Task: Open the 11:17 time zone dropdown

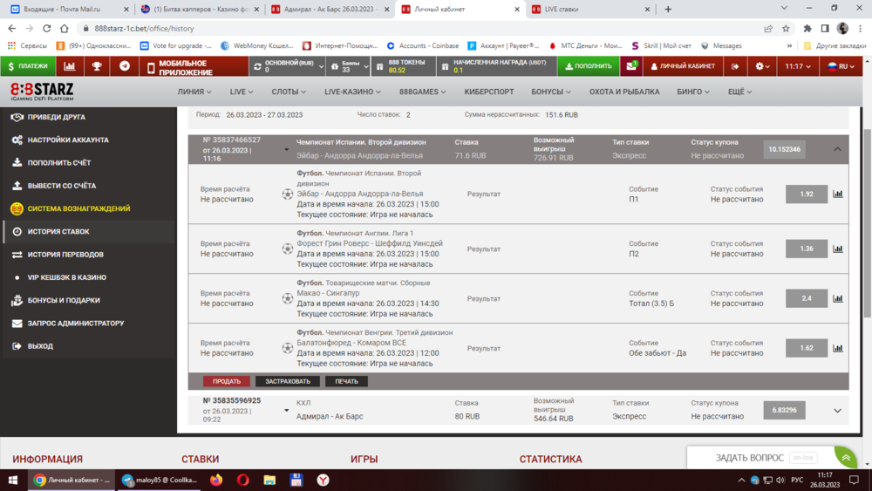Action: coord(798,66)
